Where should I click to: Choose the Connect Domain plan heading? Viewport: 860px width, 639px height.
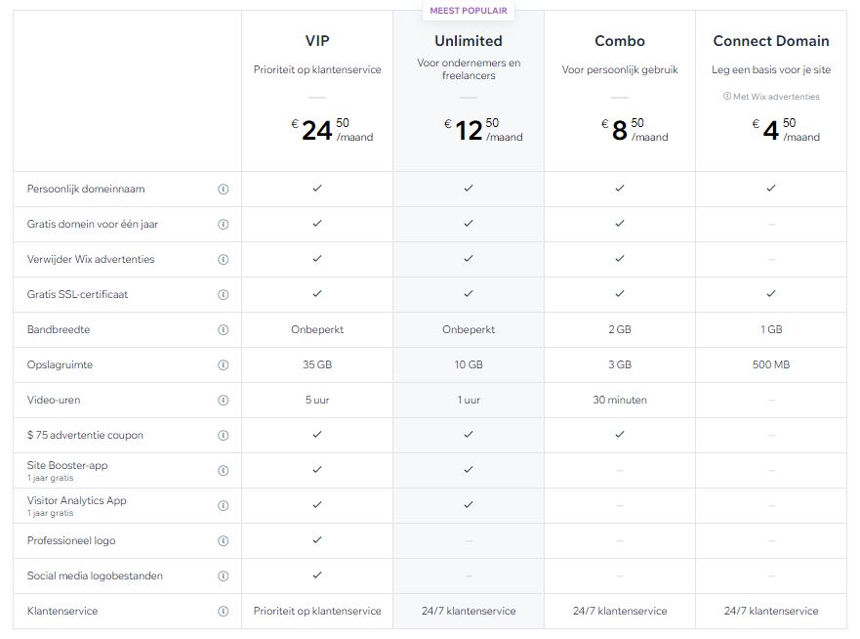(771, 41)
